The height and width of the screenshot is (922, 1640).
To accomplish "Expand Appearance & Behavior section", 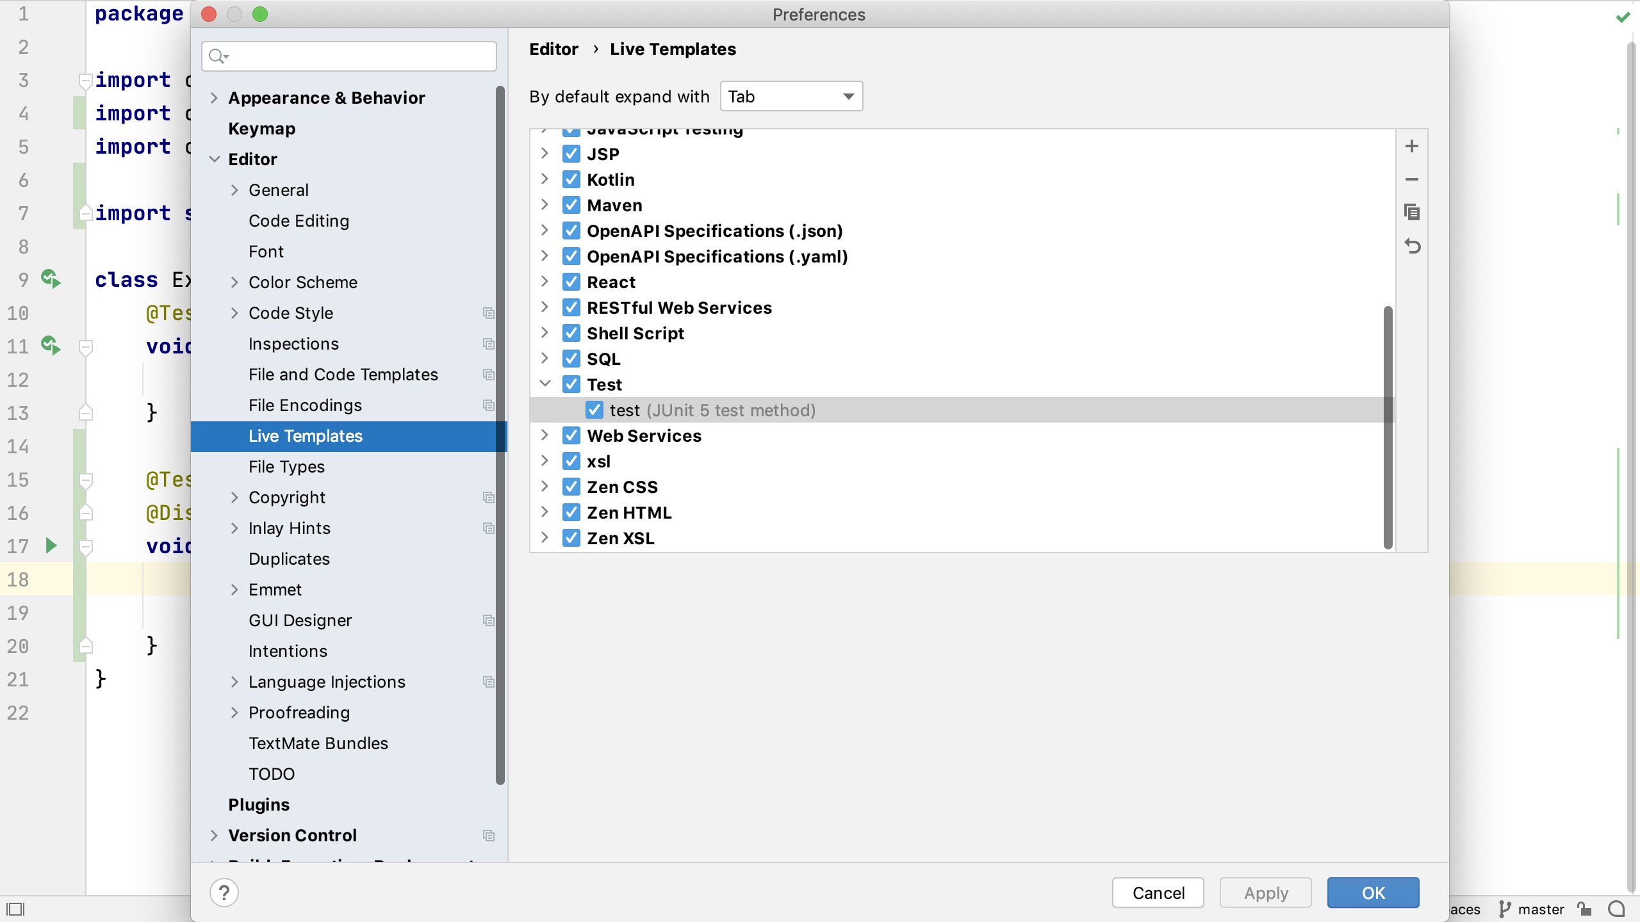I will tap(214, 98).
